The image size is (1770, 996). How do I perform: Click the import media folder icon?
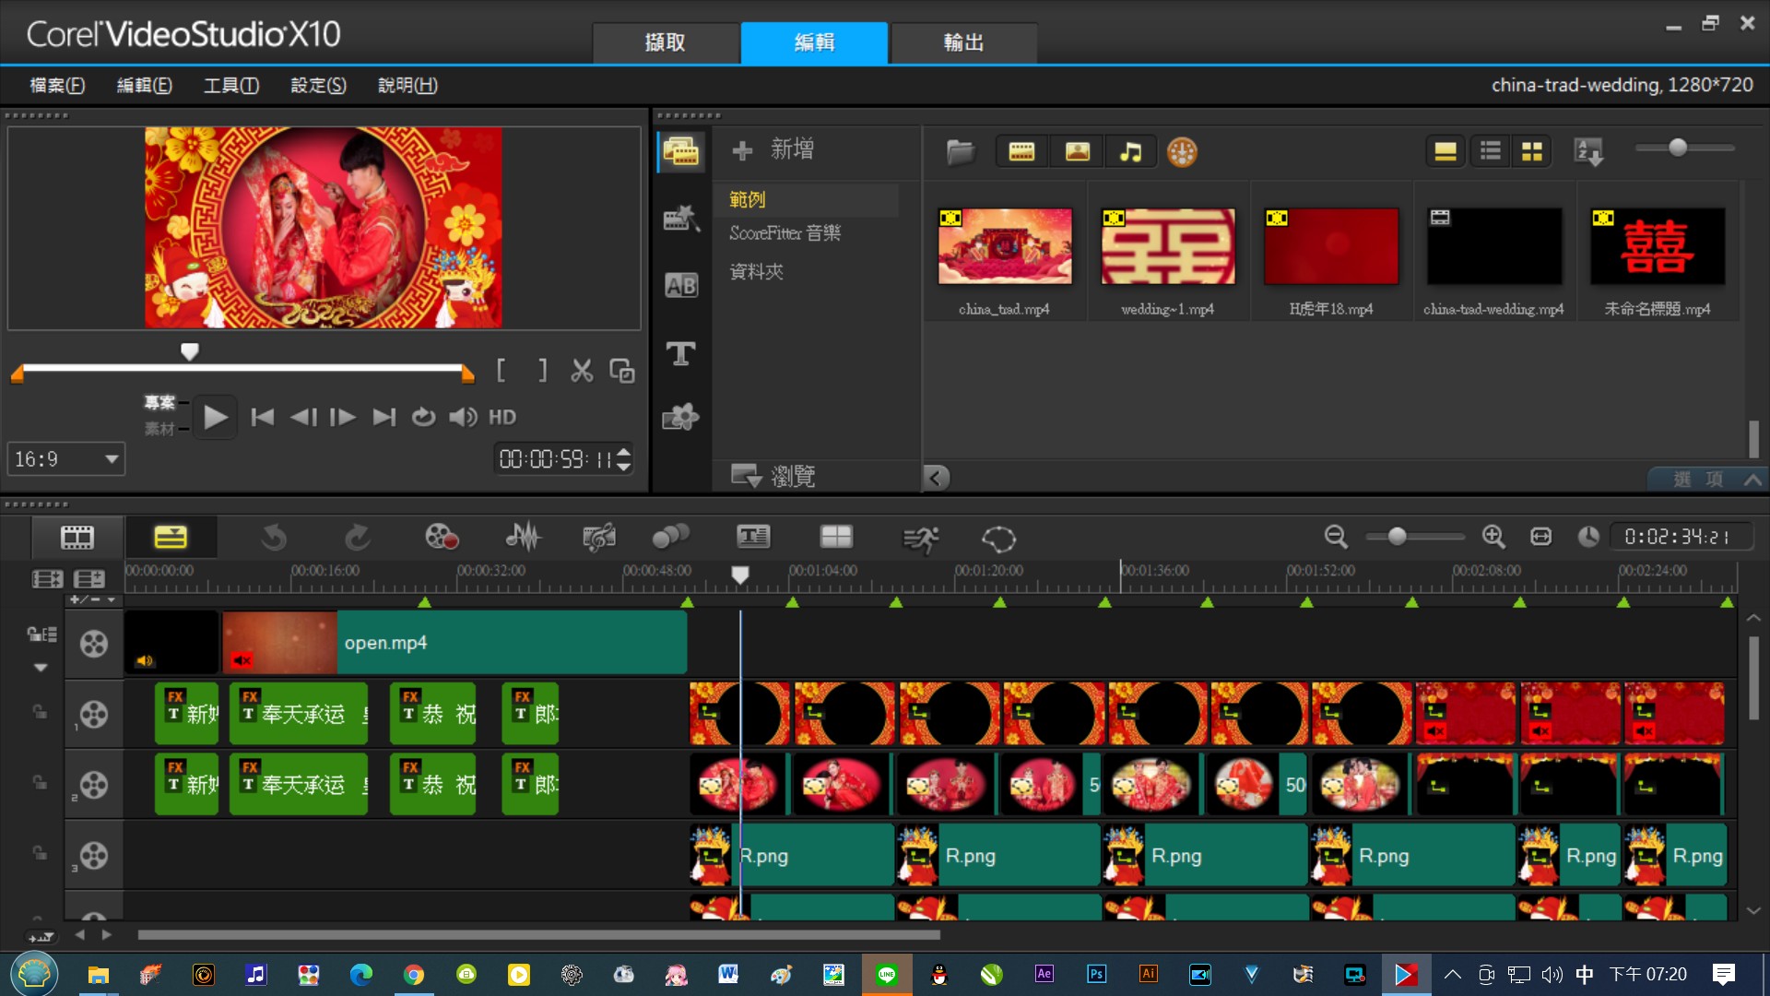click(x=960, y=151)
